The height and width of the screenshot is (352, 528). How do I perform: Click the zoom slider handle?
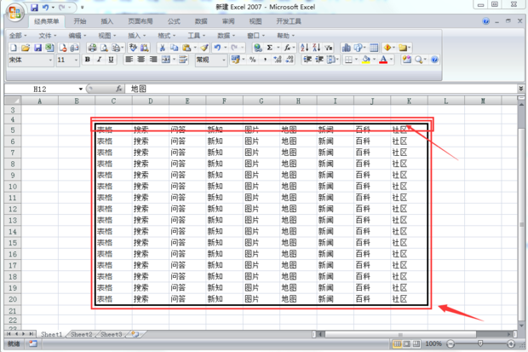pos(480,343)
